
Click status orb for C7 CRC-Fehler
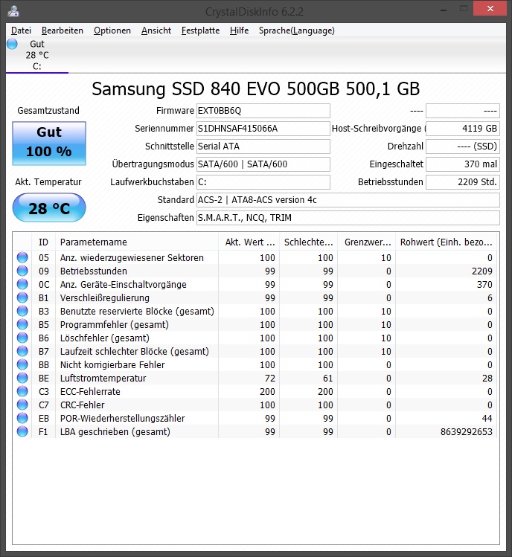tap(22, 405)
